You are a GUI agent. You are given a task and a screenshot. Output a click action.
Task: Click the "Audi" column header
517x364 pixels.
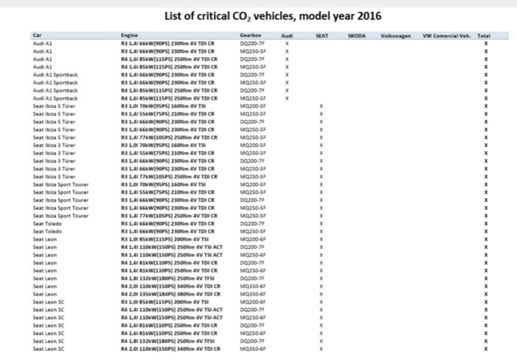click(287, 36)
